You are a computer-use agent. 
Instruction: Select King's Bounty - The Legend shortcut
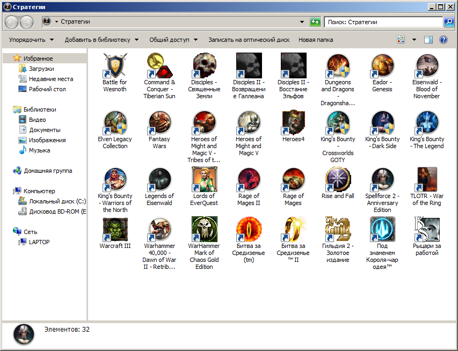coord(427,130)
